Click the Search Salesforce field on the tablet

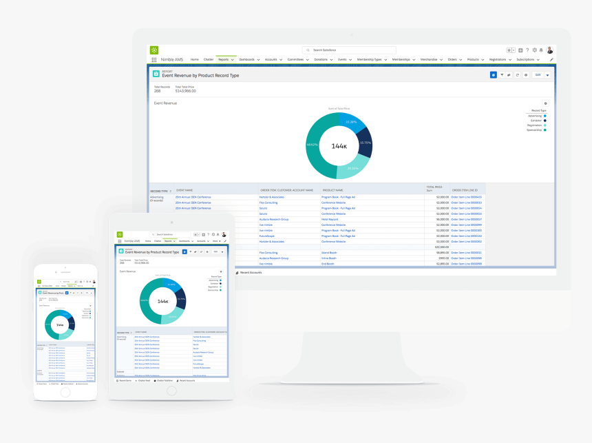pos(170,234)
